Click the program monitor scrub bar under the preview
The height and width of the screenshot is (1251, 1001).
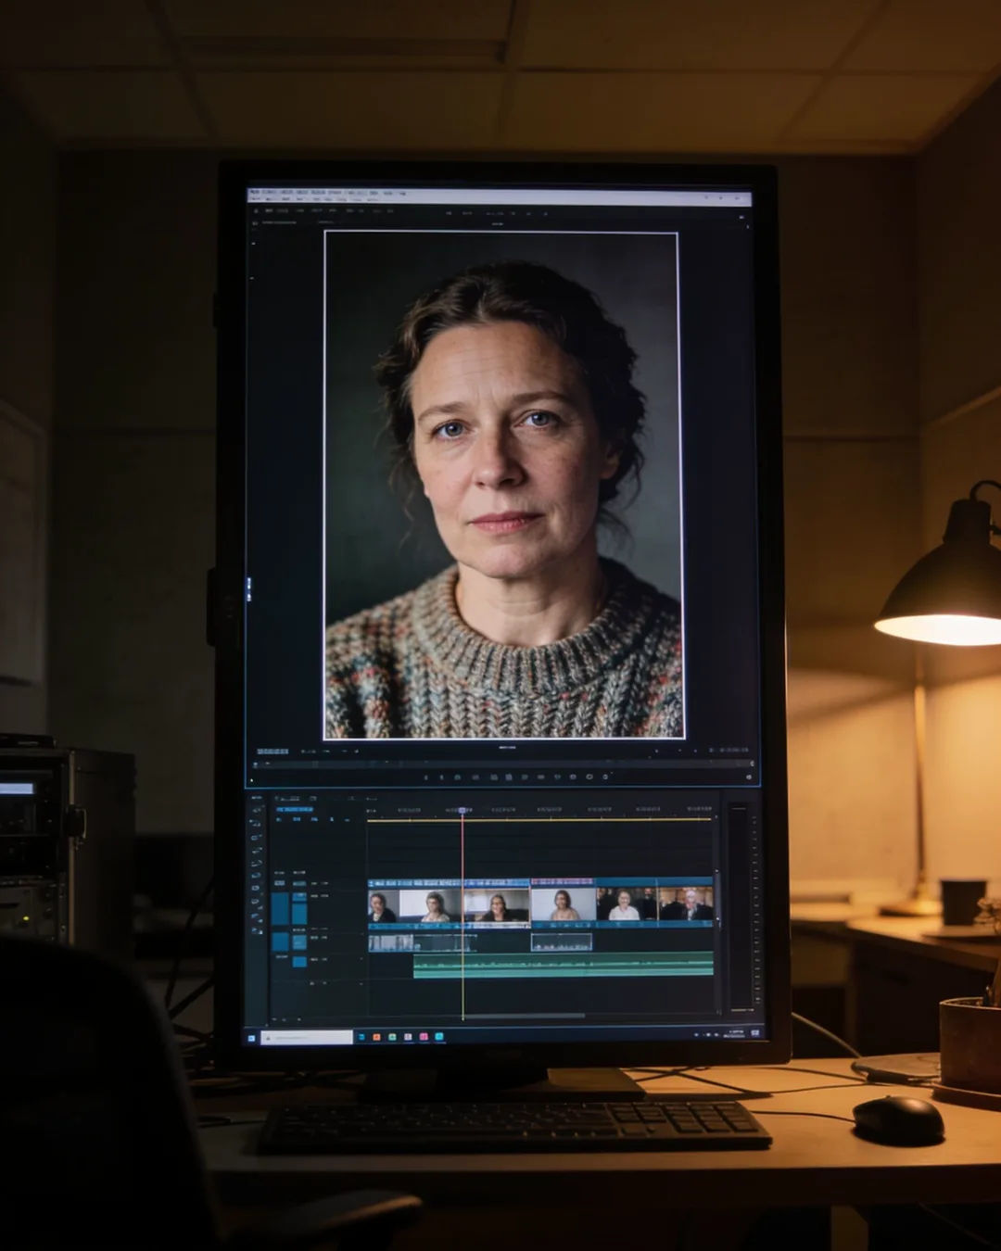[505, 764]
